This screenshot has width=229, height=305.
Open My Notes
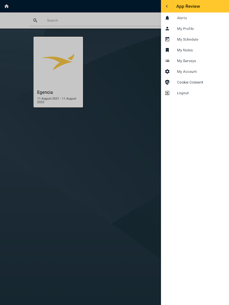195,50
